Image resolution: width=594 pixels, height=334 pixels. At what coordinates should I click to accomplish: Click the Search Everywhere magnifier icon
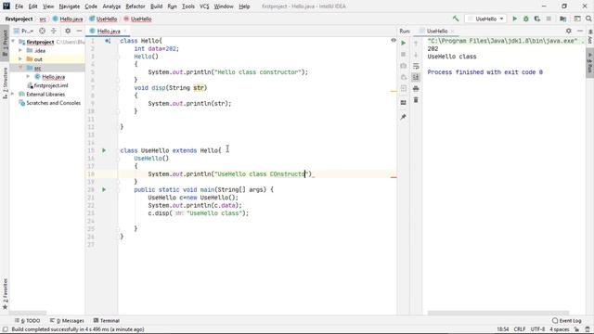point(588,19)
